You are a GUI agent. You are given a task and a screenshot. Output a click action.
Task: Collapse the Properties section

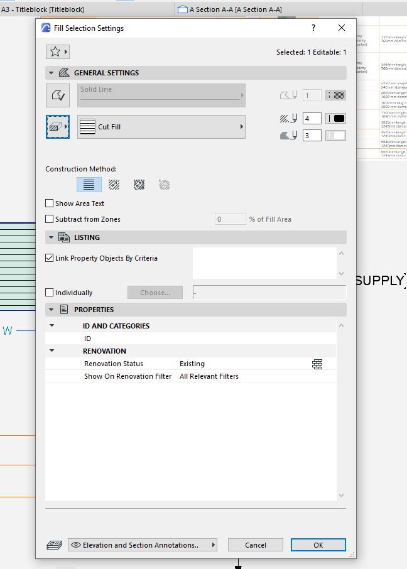(x=52, y=310)
